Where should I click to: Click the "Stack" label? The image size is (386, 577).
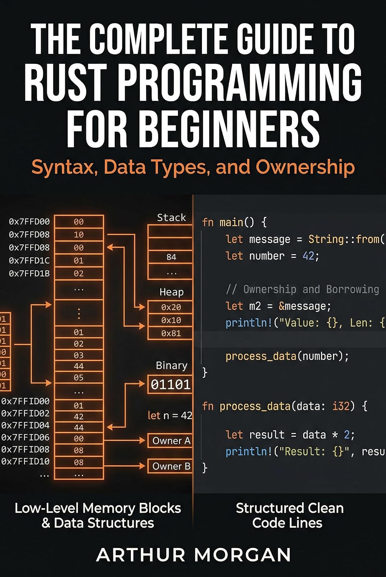point(171,218)
